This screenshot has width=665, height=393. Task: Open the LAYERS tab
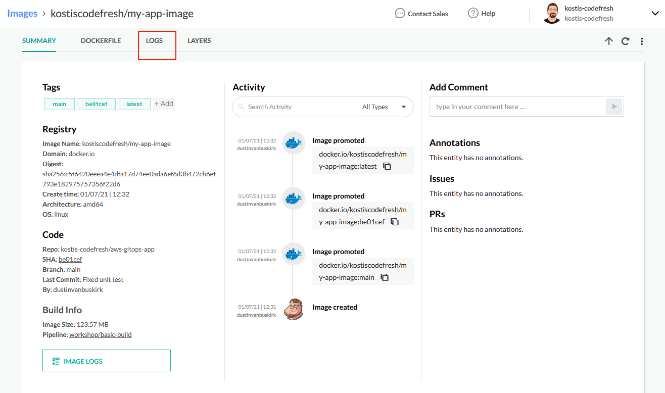click(199, 40)
